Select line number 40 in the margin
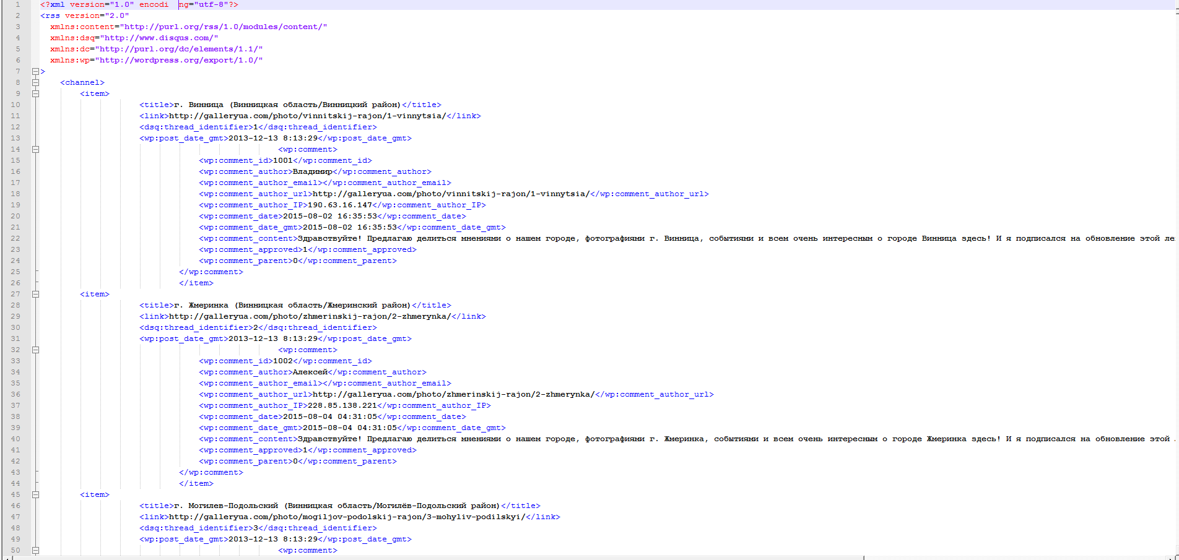 [x=15, y=439]
